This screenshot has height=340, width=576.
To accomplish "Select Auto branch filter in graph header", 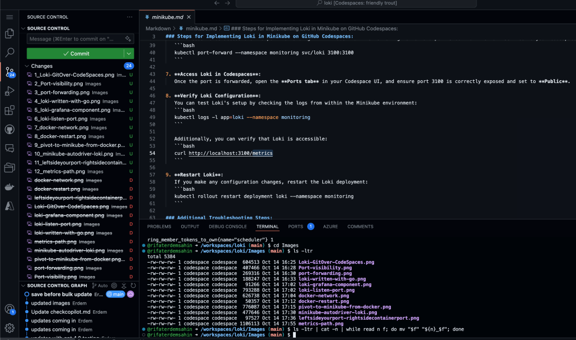I will (100, 286).
